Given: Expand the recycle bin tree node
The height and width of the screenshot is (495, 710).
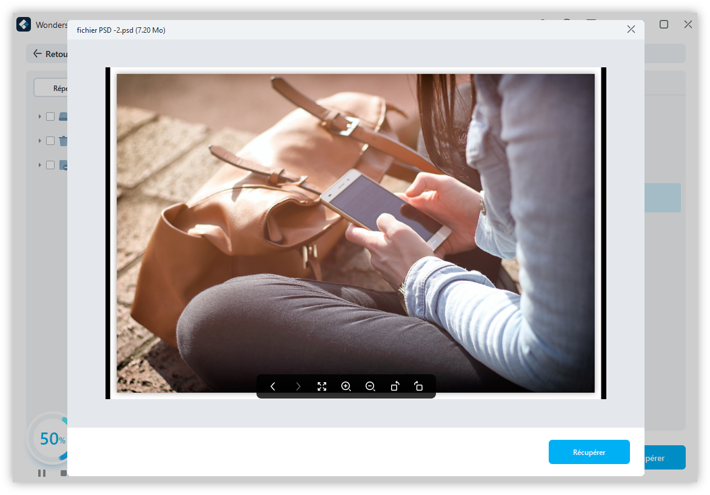Looking at the screenshot, I should pyautogui.click(x=40, y=141).
